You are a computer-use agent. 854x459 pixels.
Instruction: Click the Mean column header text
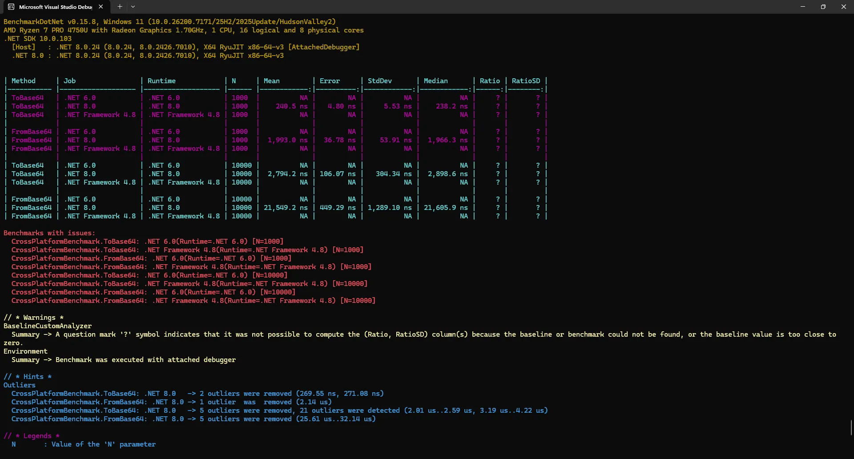tap(271, 81)
